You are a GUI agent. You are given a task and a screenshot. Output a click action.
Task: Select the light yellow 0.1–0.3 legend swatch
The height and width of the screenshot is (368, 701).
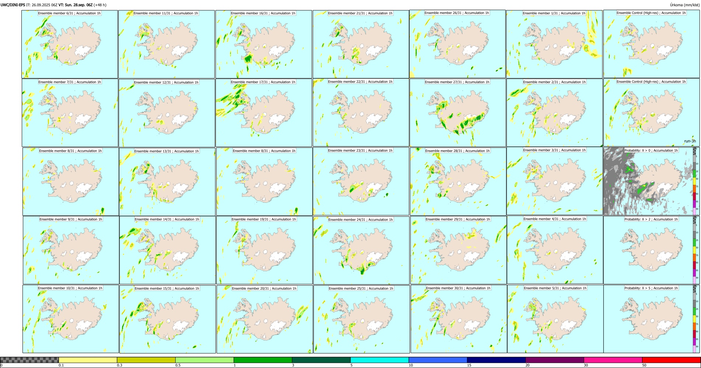coord(88,360)
